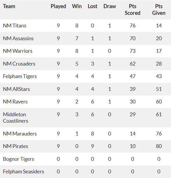Image resolution: width=171 pixels, height=178 pixels.
Task: Select Felpham Tigers in the table
Action: click(x=20, y=76)
